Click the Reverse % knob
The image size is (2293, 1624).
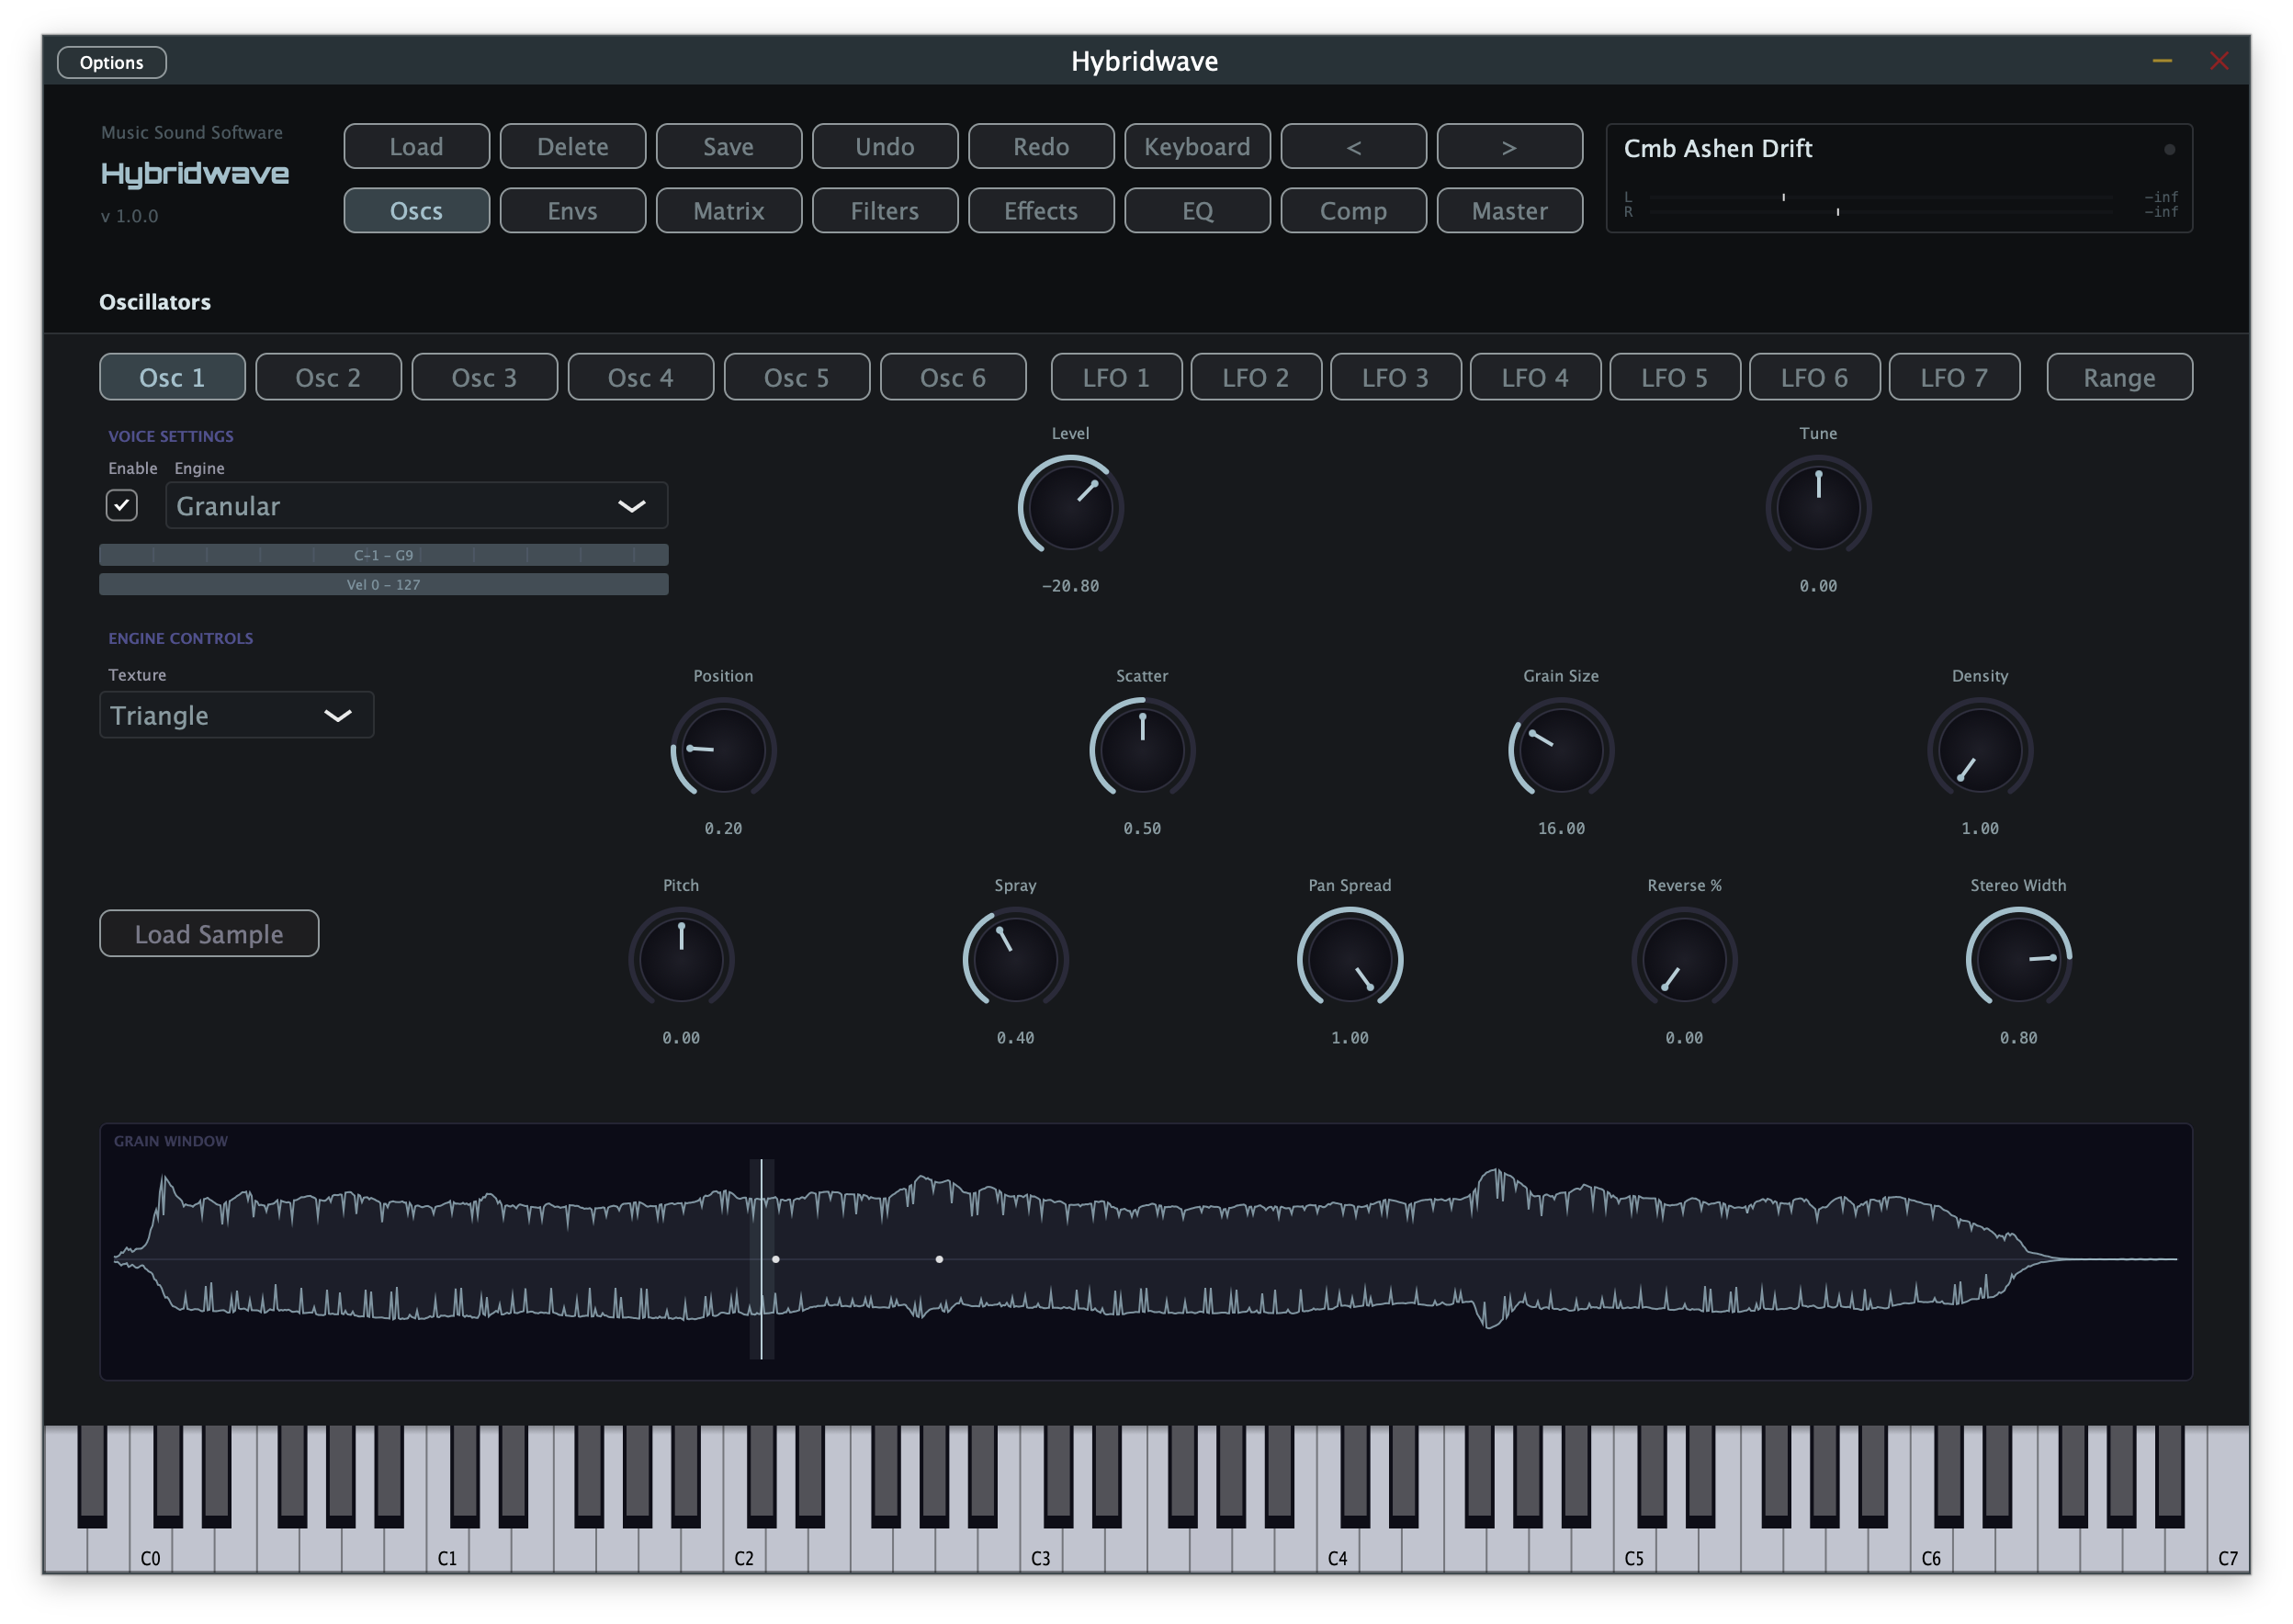pos(1683,958)
